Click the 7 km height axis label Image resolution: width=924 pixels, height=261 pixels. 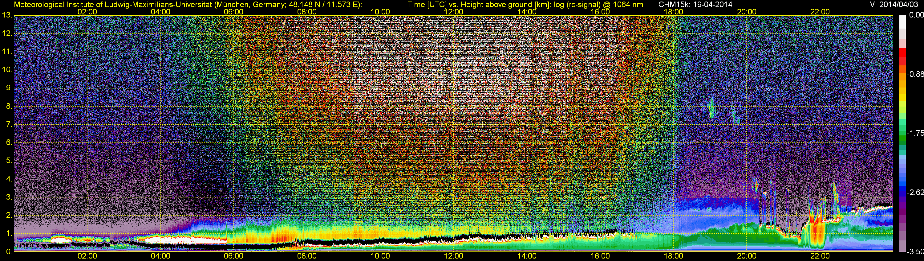(9, 124)
